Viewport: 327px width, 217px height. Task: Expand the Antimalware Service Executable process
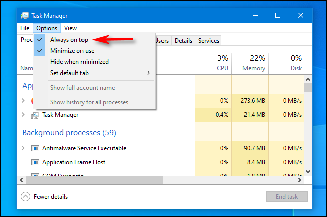tap(23, 148)
